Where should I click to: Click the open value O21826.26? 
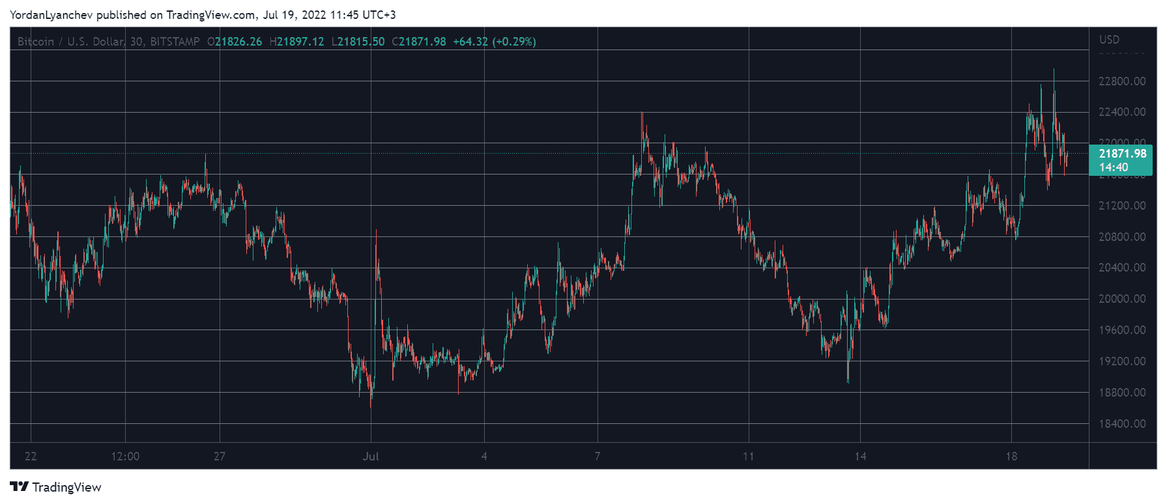(x=235, y=42)
